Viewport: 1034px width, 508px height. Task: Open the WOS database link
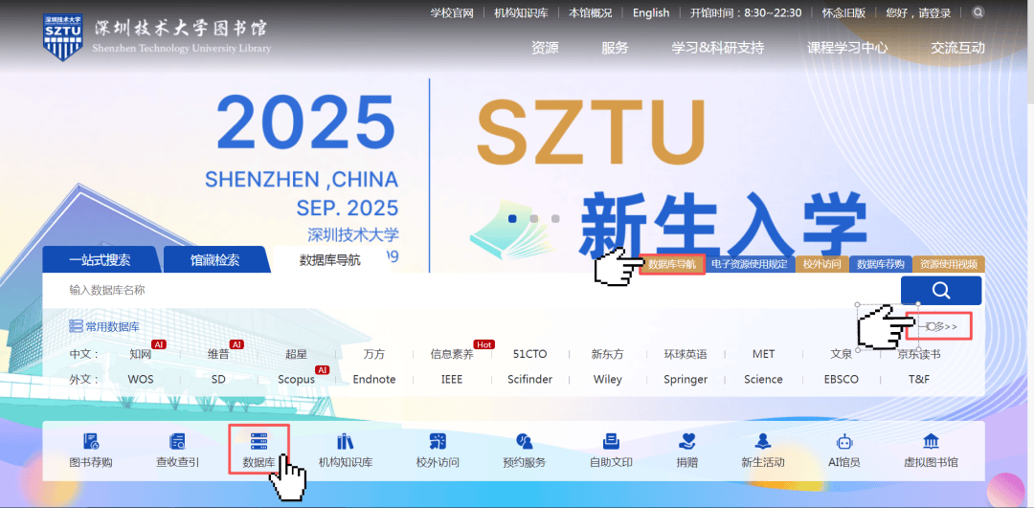141,380
